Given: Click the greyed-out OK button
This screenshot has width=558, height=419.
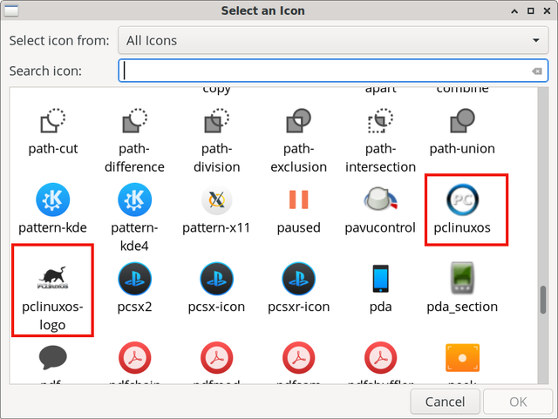Looking at the screenshot, I should click(517, 402).
